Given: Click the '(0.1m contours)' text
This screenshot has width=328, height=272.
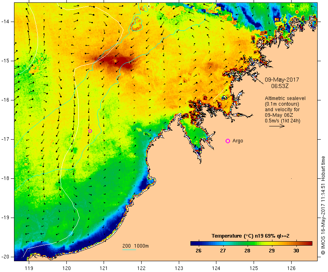Looking at the screenshot, I should (282, 104).
